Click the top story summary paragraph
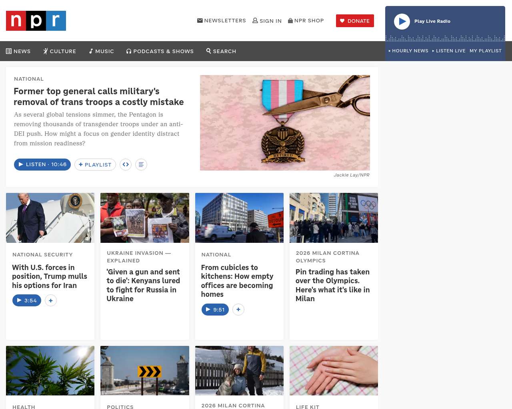Viewport: 512px width, 409px height. pos(98,129)
